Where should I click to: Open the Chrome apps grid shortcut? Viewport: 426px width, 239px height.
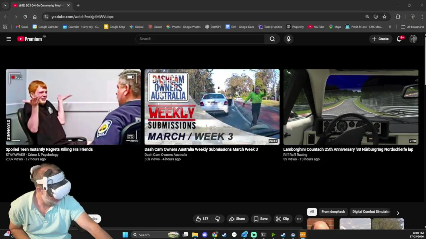point(5,27)
